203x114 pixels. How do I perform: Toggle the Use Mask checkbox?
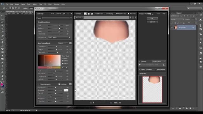(x=59, y=84)
